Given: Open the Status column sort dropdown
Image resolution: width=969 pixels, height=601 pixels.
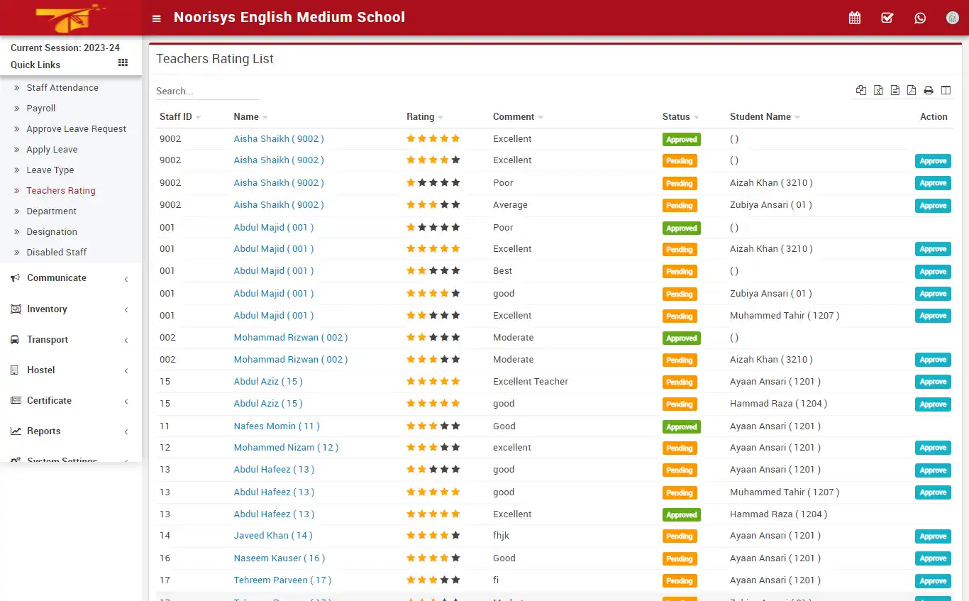Looking at the screenshot, I should coord(695,116).
